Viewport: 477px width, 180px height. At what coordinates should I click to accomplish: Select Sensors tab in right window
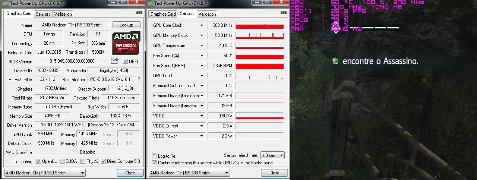point(187,13)
